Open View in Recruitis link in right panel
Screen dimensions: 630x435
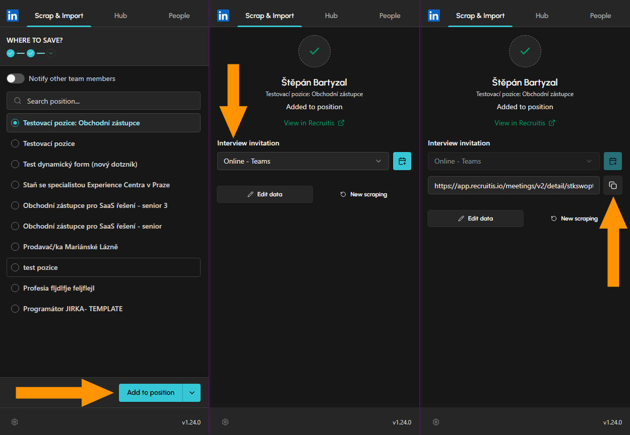coord(524,123)
